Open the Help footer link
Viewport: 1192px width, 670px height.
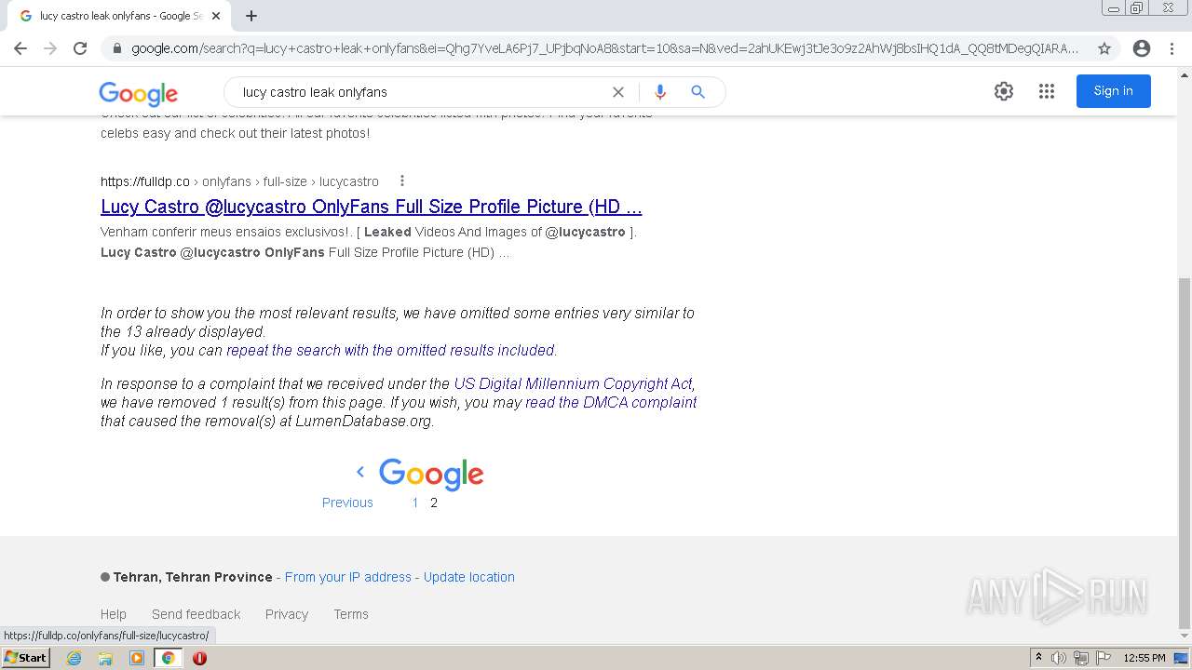[x=114, y=614]
